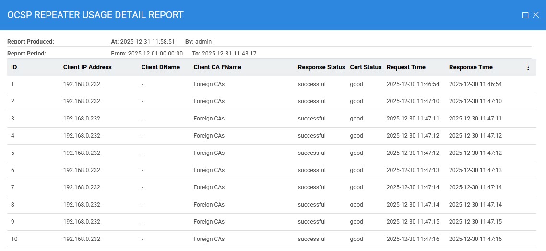Image resolution: width=546 pixels, height=251 pixels.
Task: Click the Client DName column header
Action: point(160,67)
